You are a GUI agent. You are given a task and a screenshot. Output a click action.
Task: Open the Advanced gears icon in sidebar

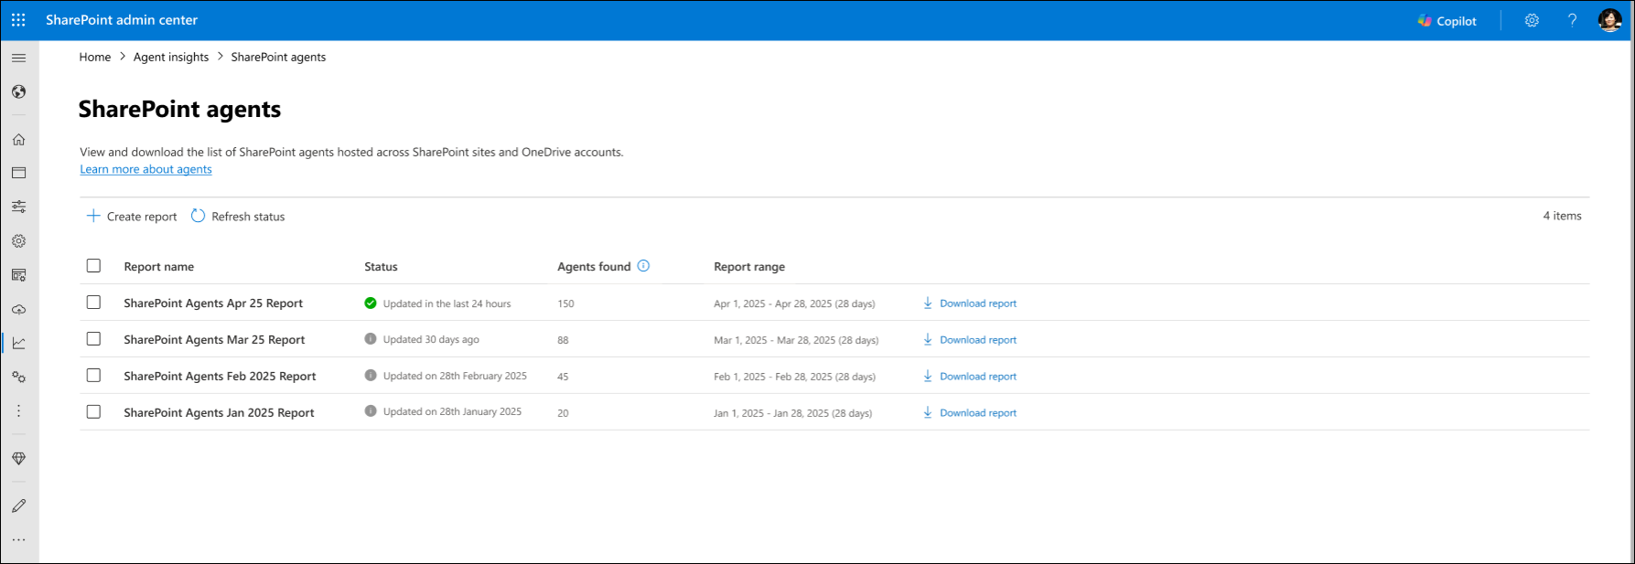tap(18, 377)
